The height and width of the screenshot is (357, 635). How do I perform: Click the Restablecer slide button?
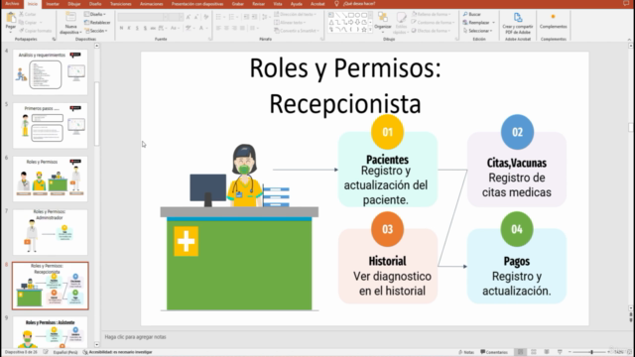[97, 23]
